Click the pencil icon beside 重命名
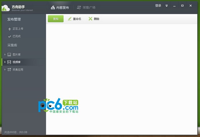Viewport: 200px width, 137px height. tap(70, 19)
